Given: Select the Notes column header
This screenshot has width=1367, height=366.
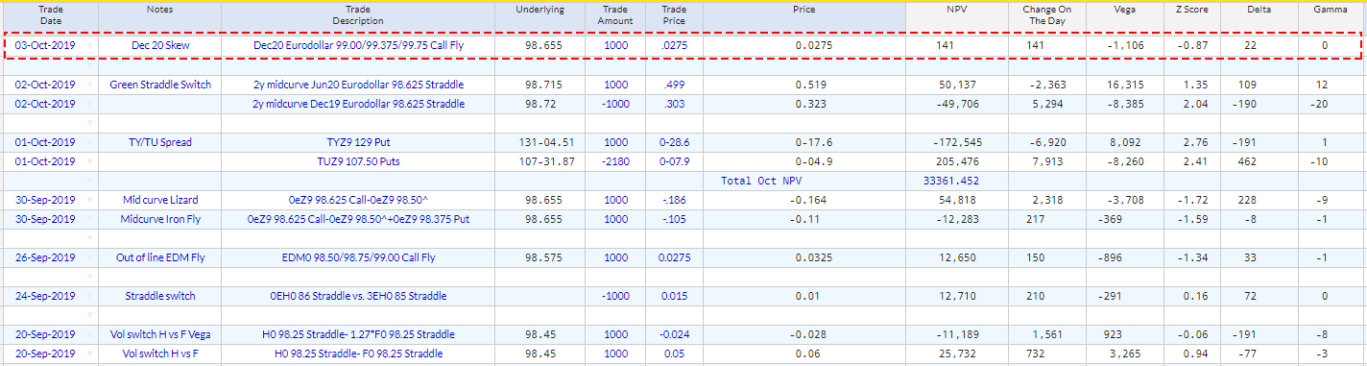Looking at the screenshot, I should [160, 14].
